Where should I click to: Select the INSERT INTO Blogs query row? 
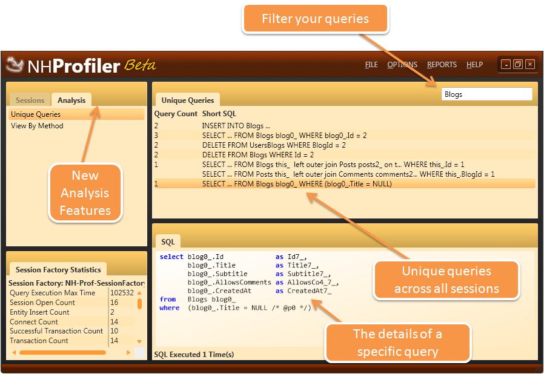236,126
